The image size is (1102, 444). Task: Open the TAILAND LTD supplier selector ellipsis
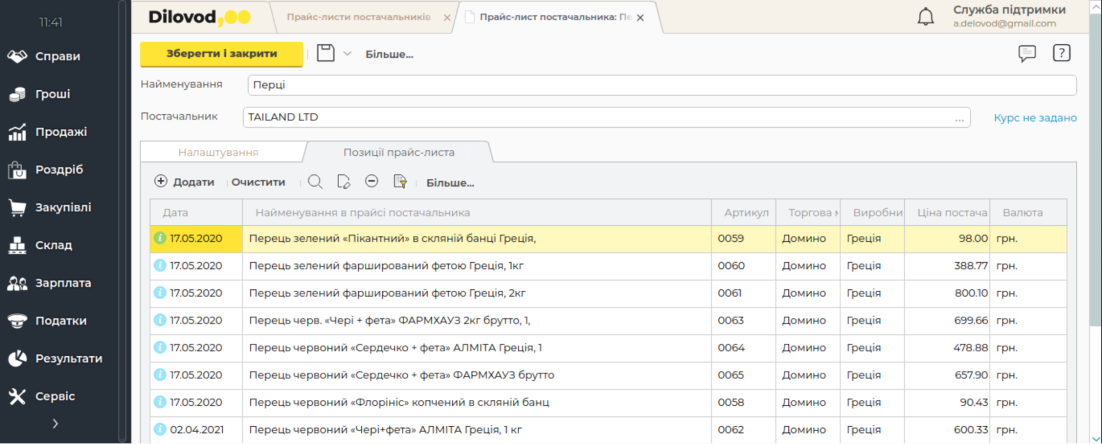click(959, 118)
